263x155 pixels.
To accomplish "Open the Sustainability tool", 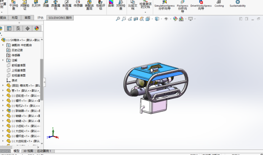I will (237, 4).
